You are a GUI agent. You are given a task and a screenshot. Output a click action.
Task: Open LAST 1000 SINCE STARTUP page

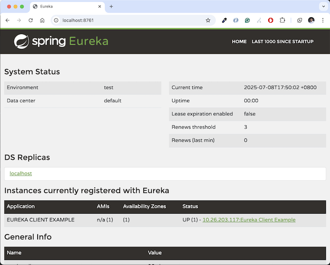(x=282, y=41)
